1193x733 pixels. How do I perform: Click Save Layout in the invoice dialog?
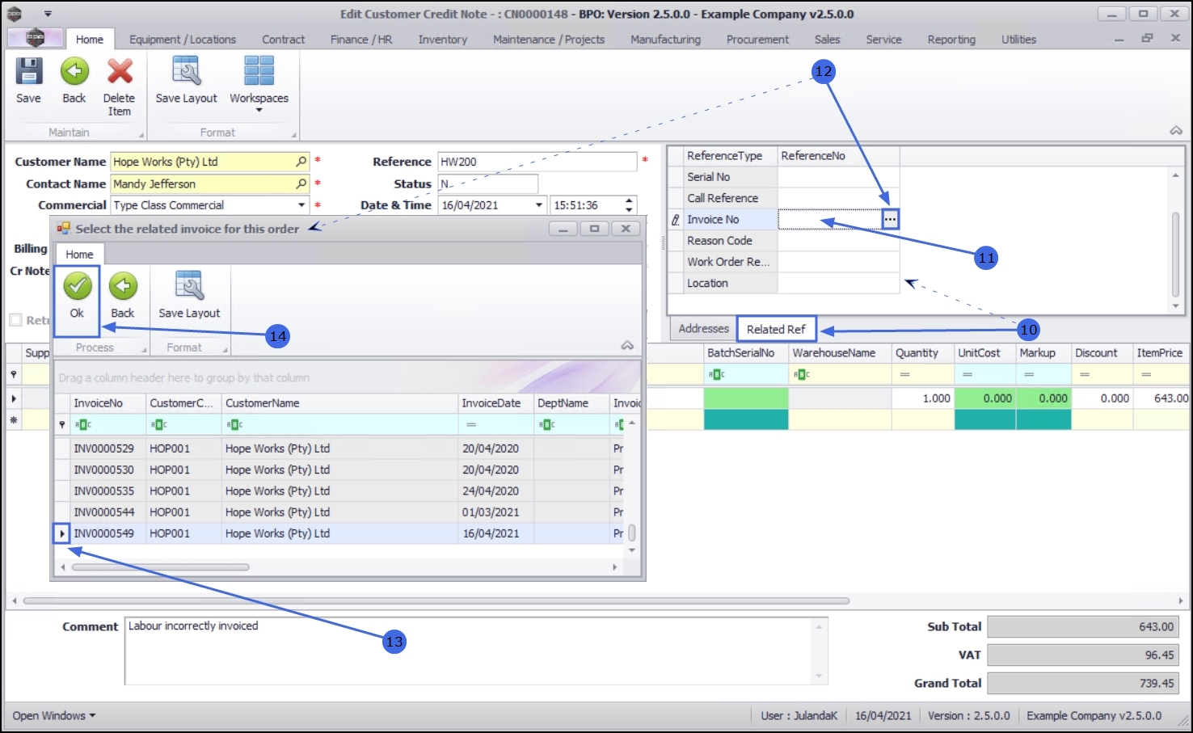pyautogui.click(x=189, y=296)
